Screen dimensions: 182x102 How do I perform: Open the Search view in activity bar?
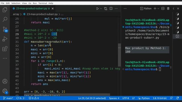[x=5, y=19]
